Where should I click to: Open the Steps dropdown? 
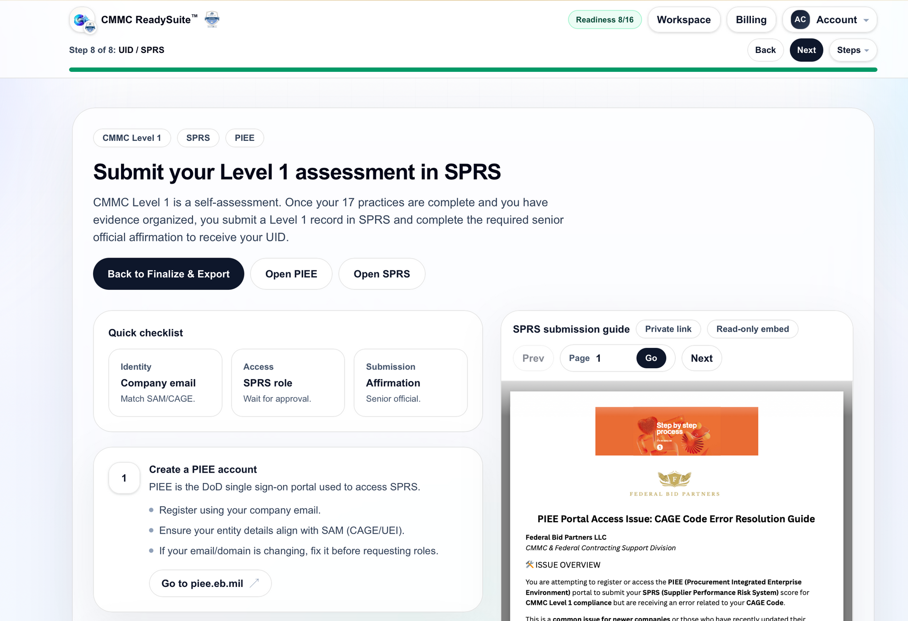click(x=853, y=50)
